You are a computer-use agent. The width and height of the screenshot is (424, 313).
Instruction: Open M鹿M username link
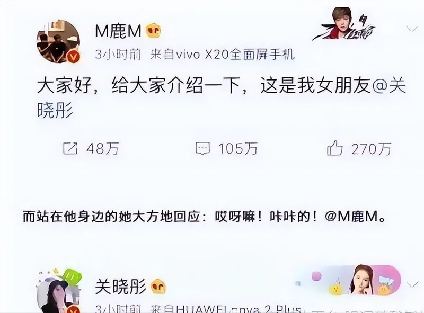point(118,31)
